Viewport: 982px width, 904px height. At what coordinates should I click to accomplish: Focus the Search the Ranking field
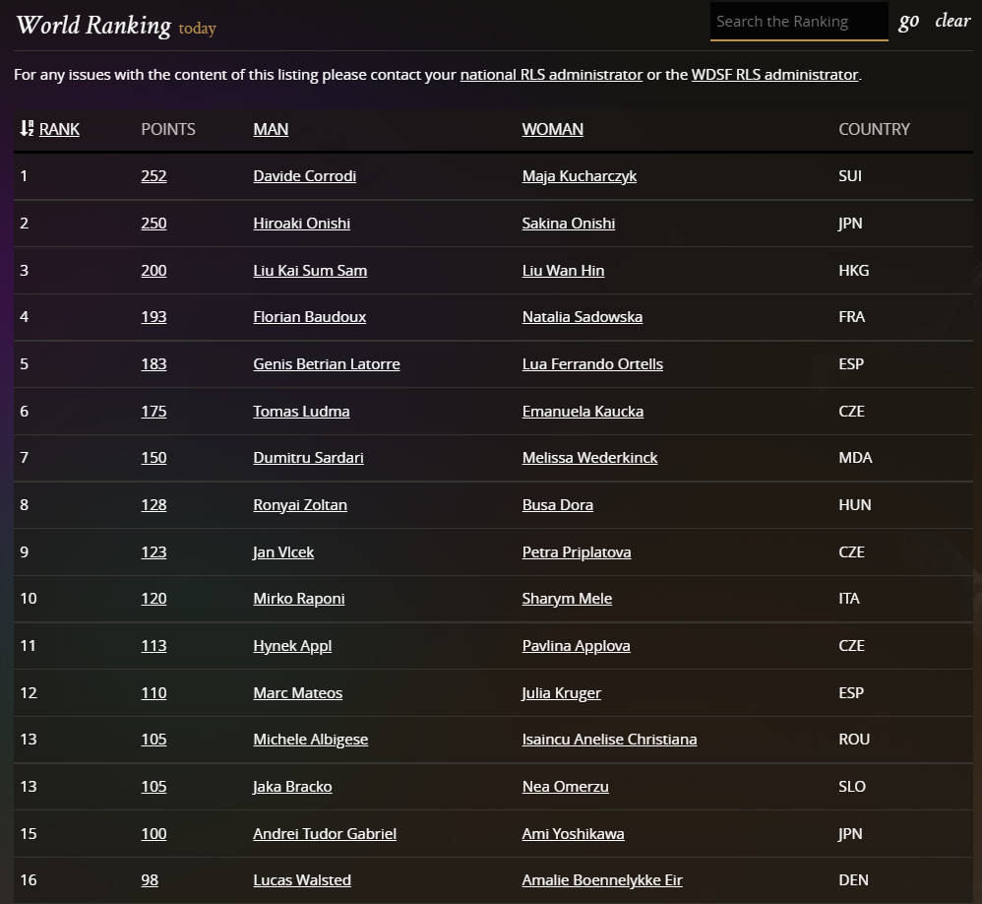(798, 22)
